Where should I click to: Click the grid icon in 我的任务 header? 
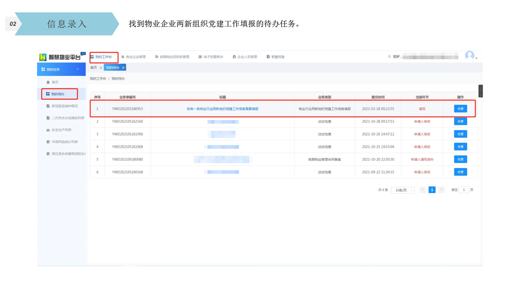coord(43,69)
